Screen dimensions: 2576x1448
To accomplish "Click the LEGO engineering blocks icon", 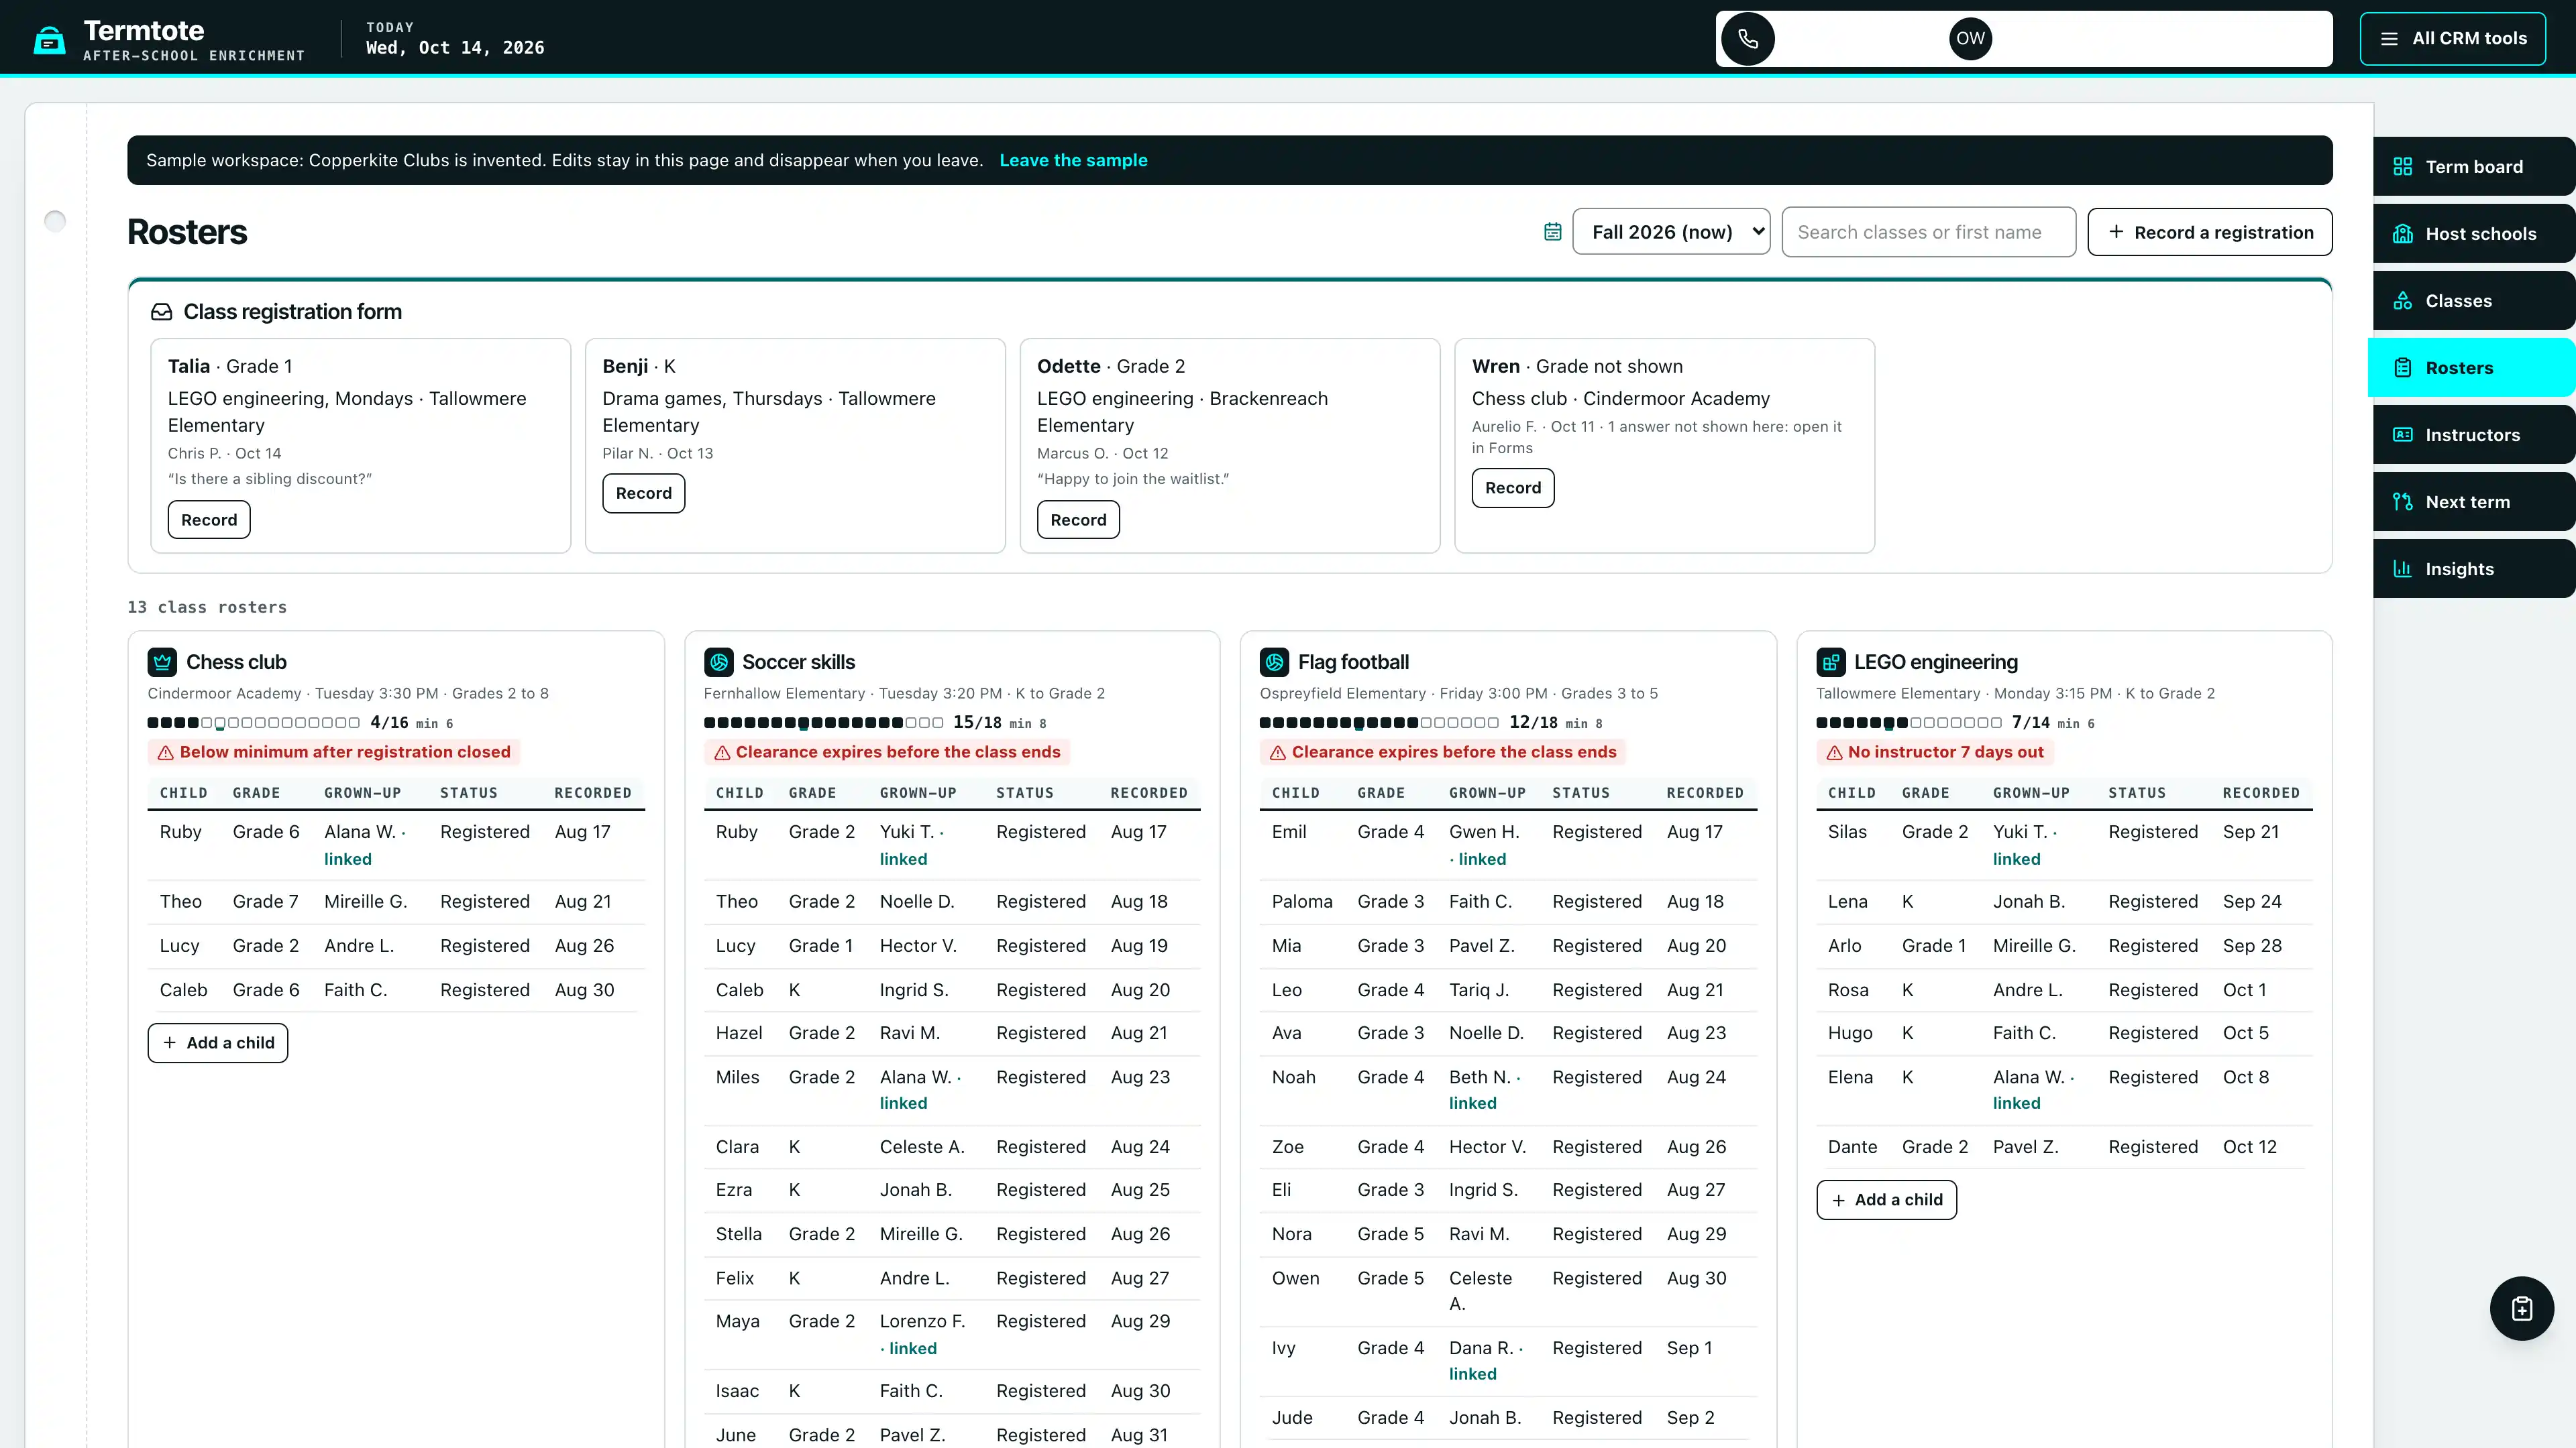I will pos(1830,662).
